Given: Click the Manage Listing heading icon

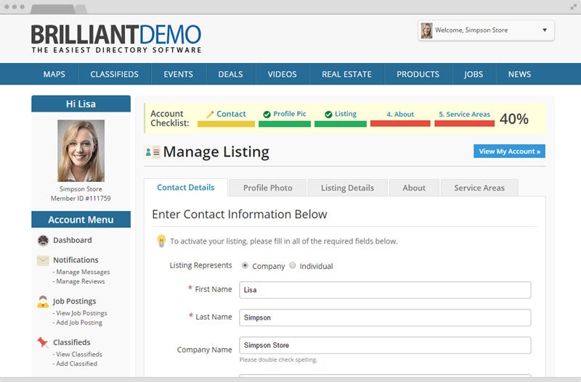Looking at the screenshot, I should 153,152.
